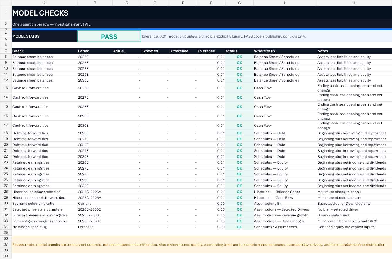Screen dimensions: 392x259
Task: Select Balance sheet balances cell for 2026E
Action: pos(45,57)
